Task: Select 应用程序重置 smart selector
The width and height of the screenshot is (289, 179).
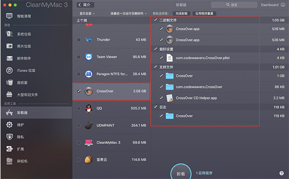Action: point(204,13)
